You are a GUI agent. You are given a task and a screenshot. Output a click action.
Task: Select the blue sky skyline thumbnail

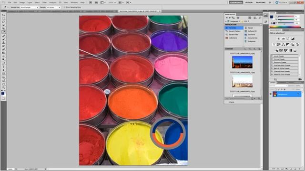tap(242, 62)
